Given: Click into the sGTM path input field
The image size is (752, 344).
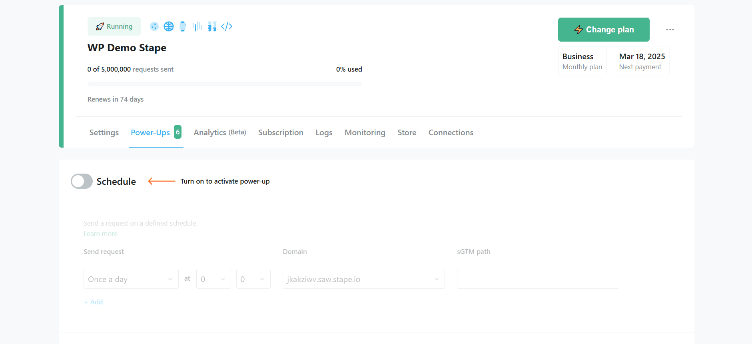Looking at the screenshot, I should 538,279.
